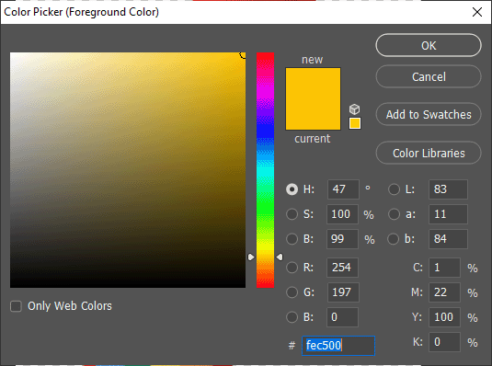Click the brightness field showing 99

[x=343, y=239]
